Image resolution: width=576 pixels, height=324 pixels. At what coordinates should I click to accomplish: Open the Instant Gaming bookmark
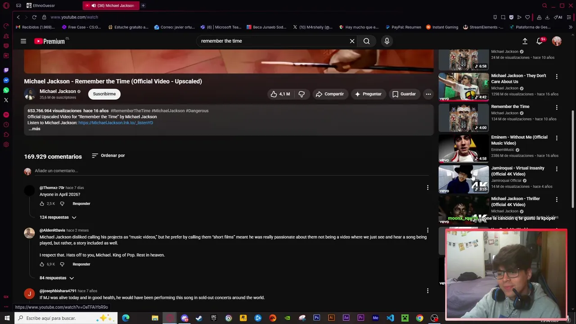click(442, 27)
